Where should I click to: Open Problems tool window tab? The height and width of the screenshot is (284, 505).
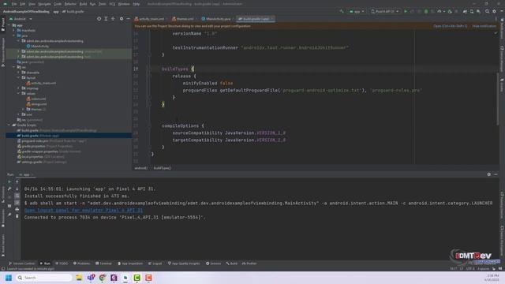[x=82, y=263]
